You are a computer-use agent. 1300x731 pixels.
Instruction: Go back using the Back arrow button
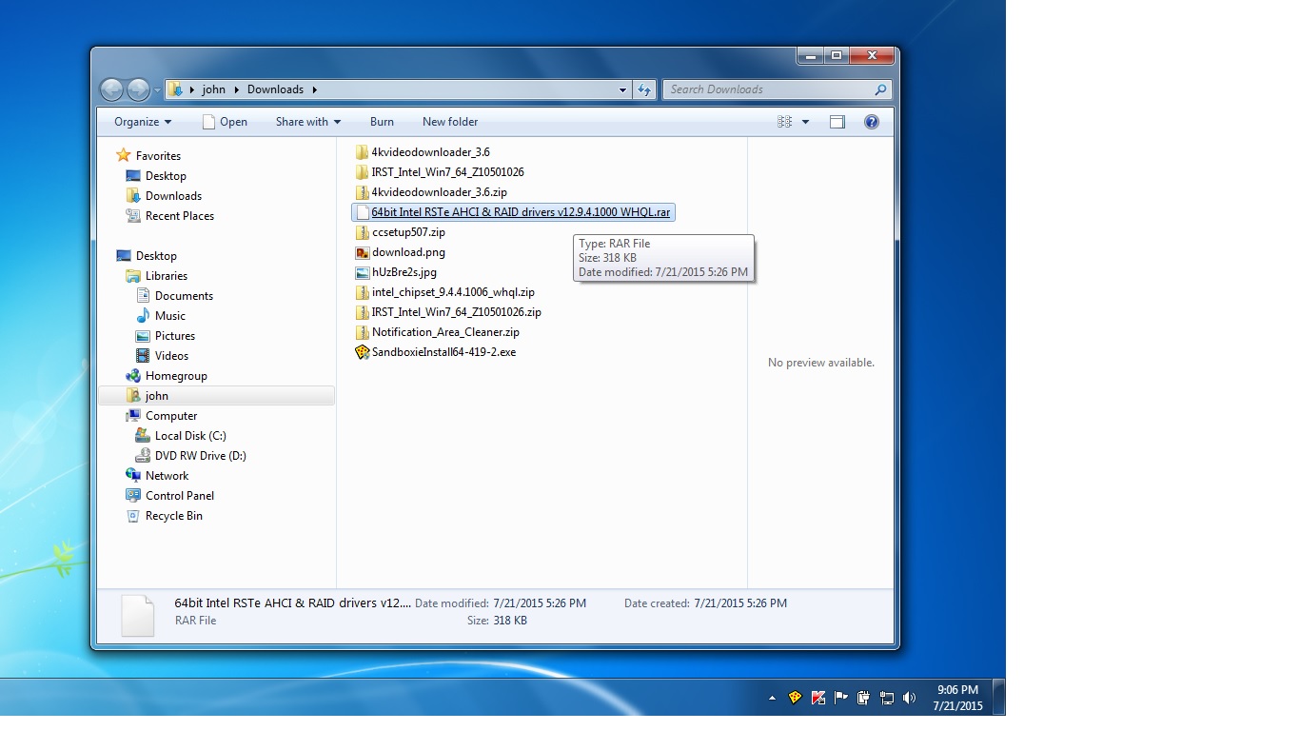pos(111,89)
